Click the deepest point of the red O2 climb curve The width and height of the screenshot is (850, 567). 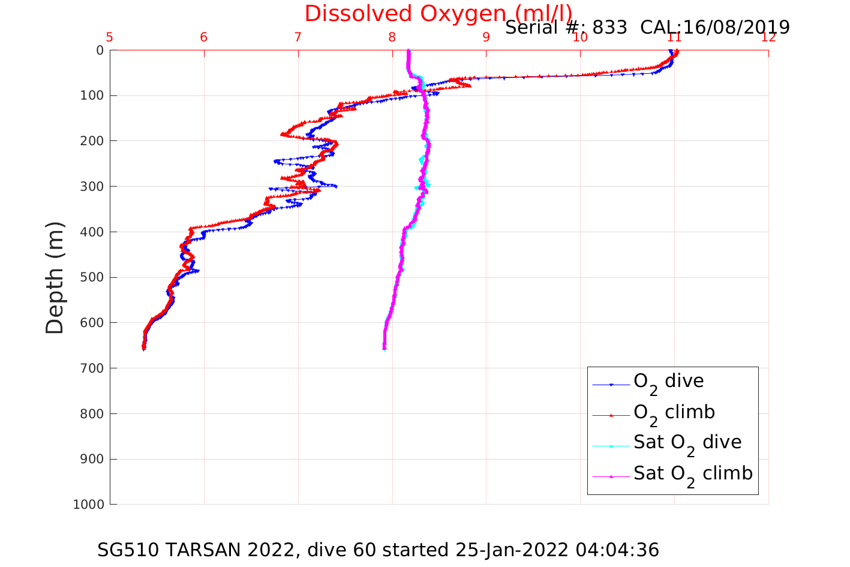(143, 349)
